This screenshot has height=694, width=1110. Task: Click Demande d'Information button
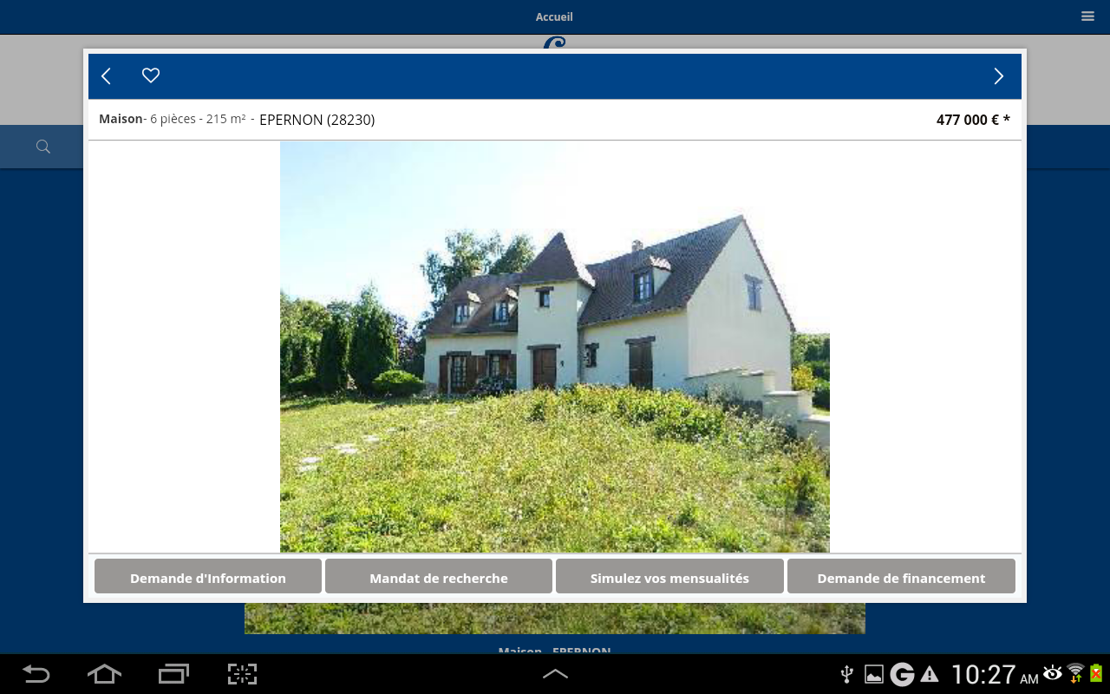click(208, 577)
